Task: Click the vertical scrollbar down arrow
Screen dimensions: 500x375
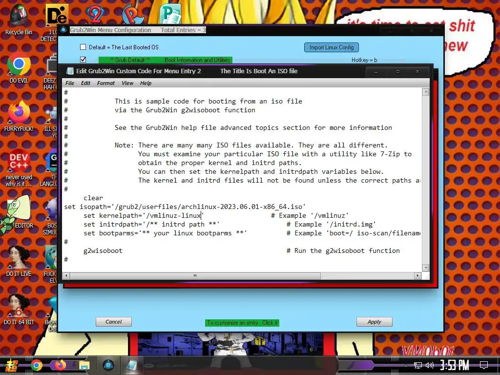Action: coord(425,268)
